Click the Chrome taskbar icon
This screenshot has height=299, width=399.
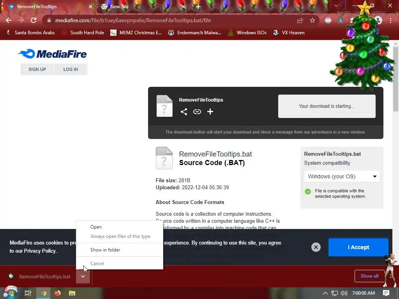[x=44, y=293]
